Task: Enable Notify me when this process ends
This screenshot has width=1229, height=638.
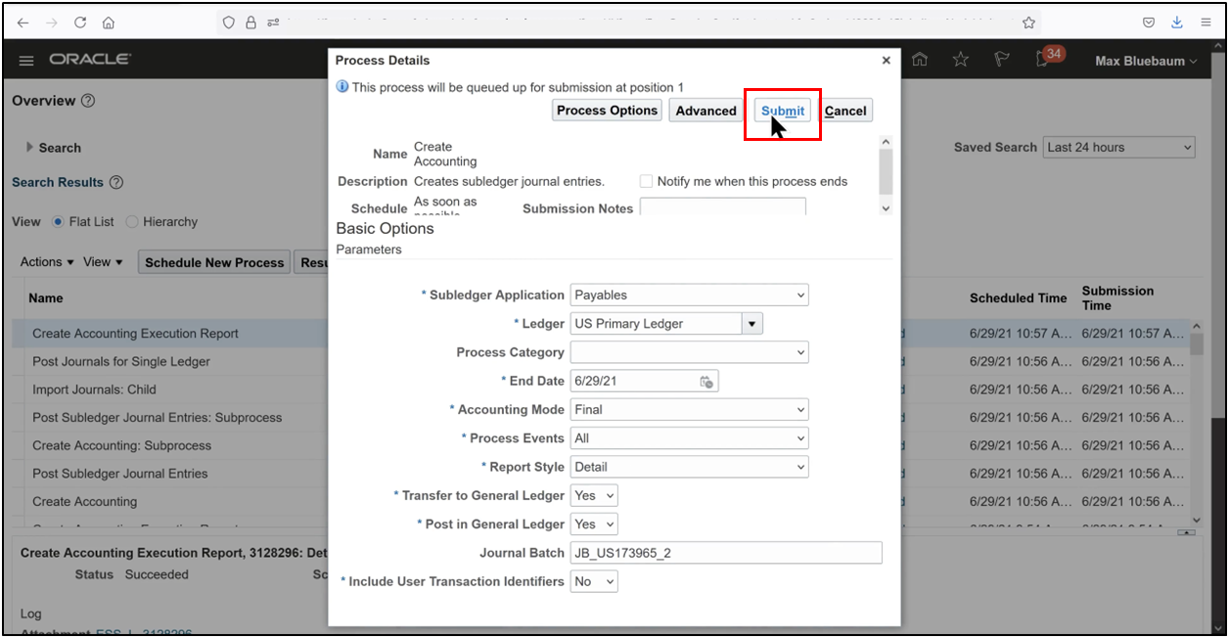Action: [x=646, y=181]
